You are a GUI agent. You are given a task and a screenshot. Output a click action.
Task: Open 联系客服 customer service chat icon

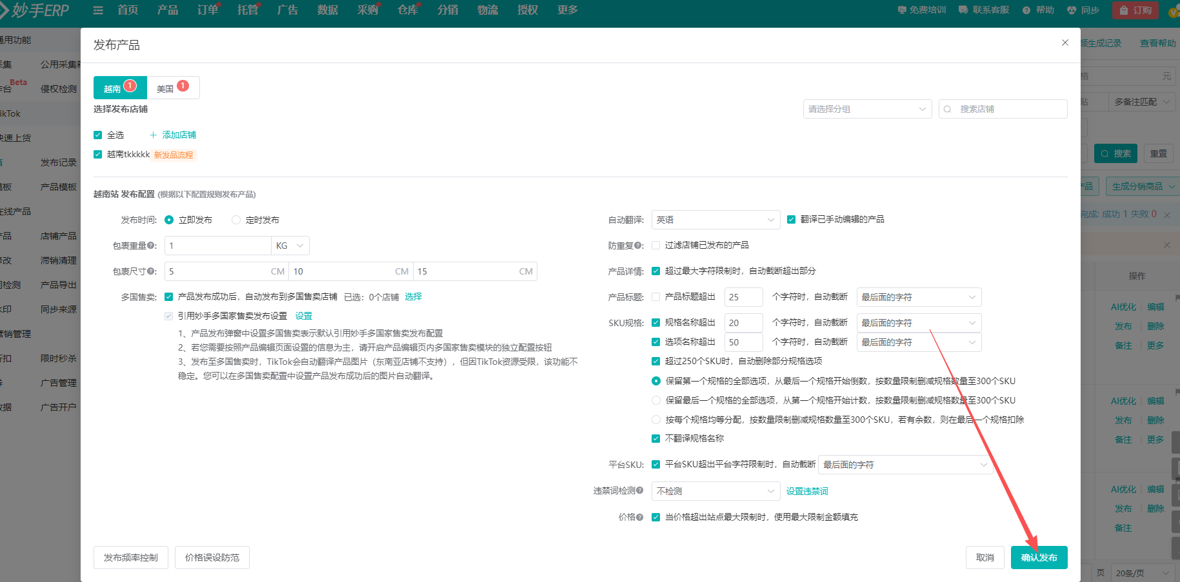tap(961, 10)
